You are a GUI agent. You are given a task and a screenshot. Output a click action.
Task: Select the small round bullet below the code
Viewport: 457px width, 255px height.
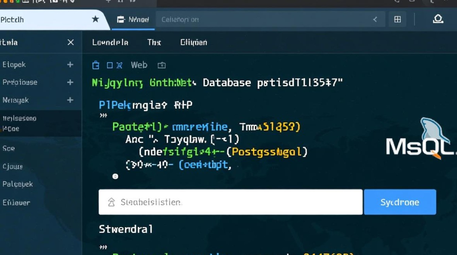115,176
